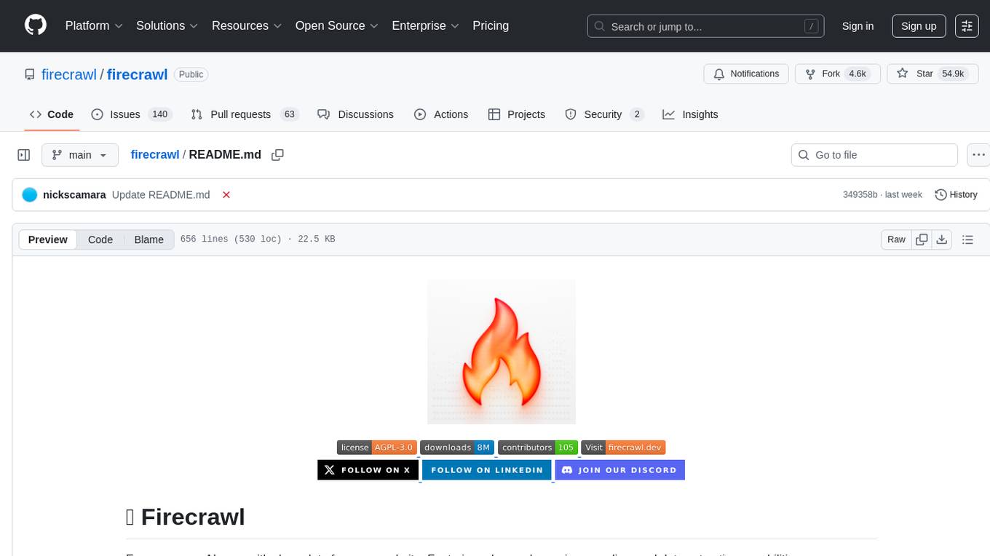Click the Notifications bell button
Viewport: 990px width, 556px height.
746,74
